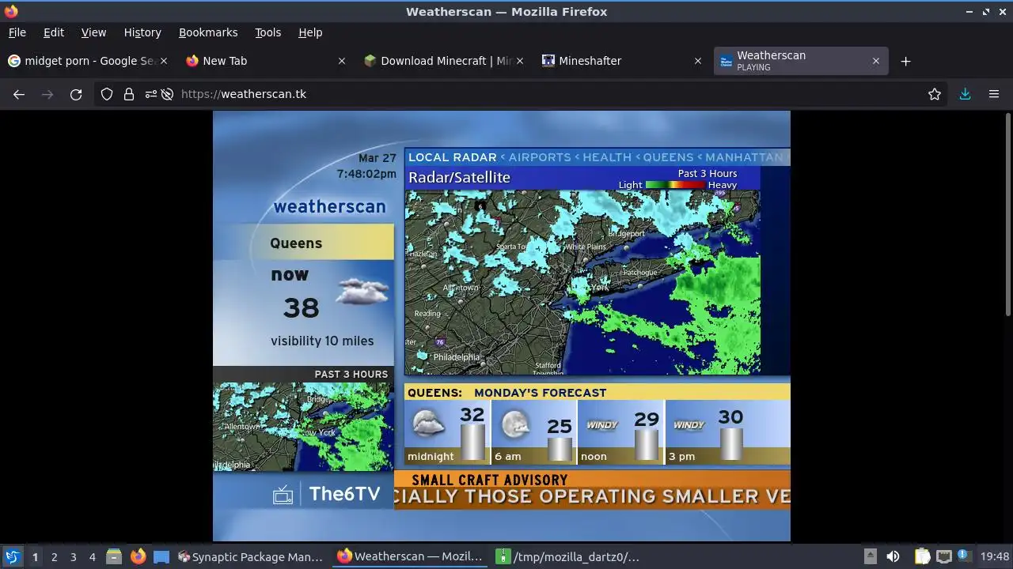Click the midnight forecast cell
The height and width of the screenshot is (569, 1013).
(x=447, y=431)
